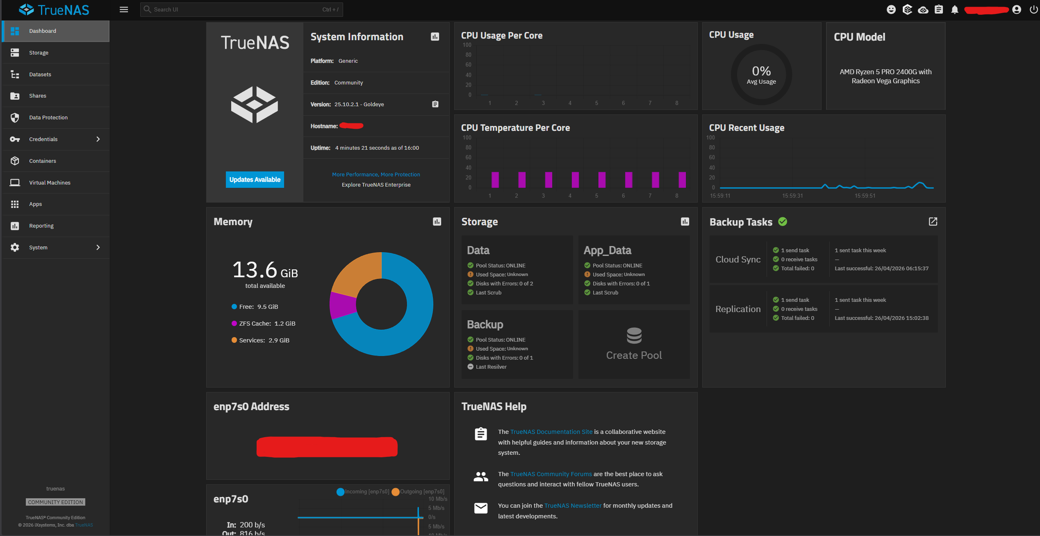Click the feedback smiley face icon
The image size is (1040, 536).
891,9
